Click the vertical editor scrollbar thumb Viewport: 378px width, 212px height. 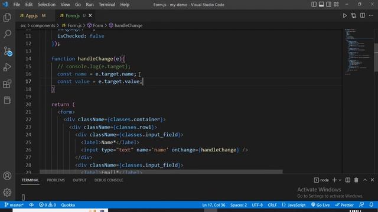(376, 58)
